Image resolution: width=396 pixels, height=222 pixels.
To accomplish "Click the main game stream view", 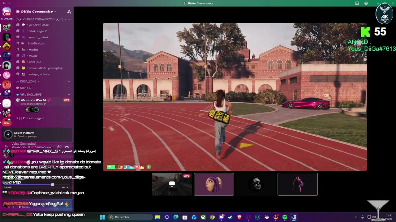I will click(x=235, y=97).
